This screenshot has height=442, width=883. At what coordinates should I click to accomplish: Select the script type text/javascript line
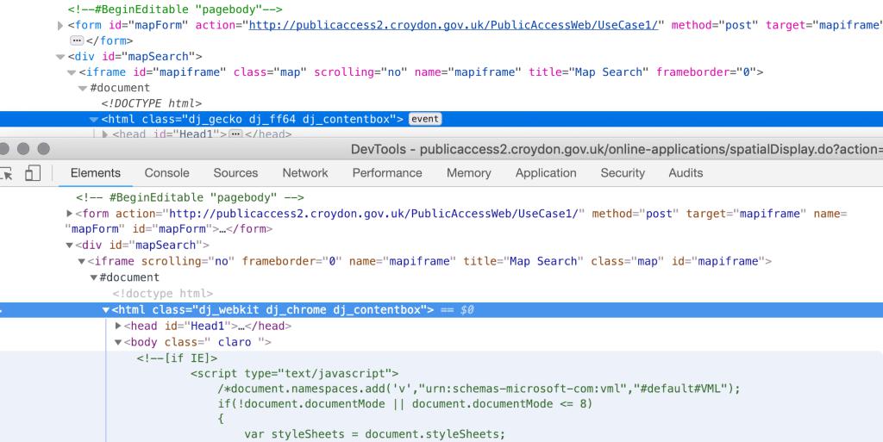point(295,373)
